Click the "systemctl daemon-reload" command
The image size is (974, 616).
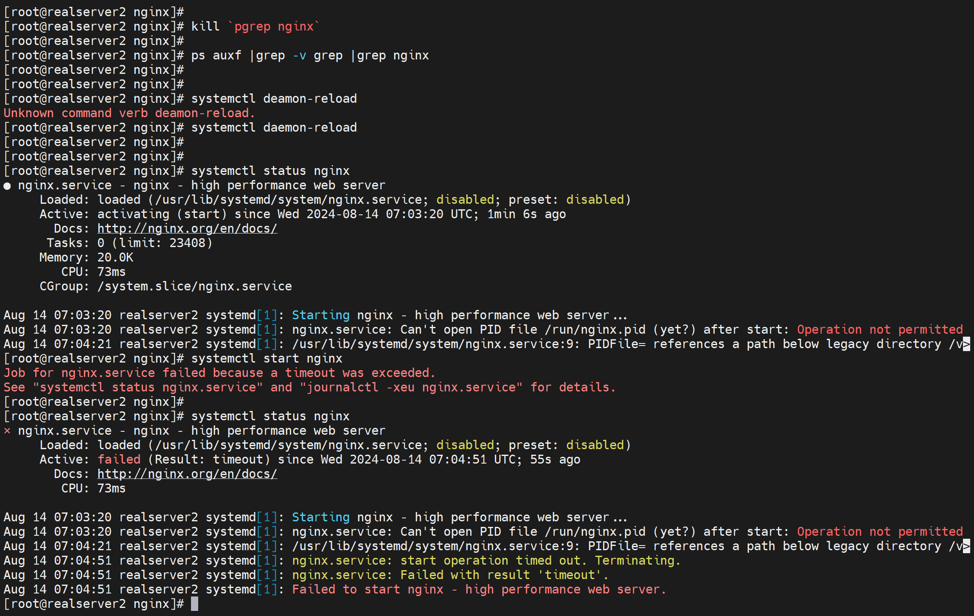click(274, 128)
